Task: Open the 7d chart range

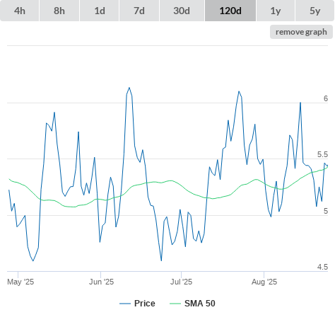Action: pos(139,11)
